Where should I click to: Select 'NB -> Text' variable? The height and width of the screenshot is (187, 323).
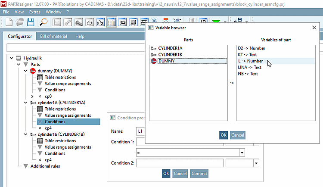coord(276,74)
